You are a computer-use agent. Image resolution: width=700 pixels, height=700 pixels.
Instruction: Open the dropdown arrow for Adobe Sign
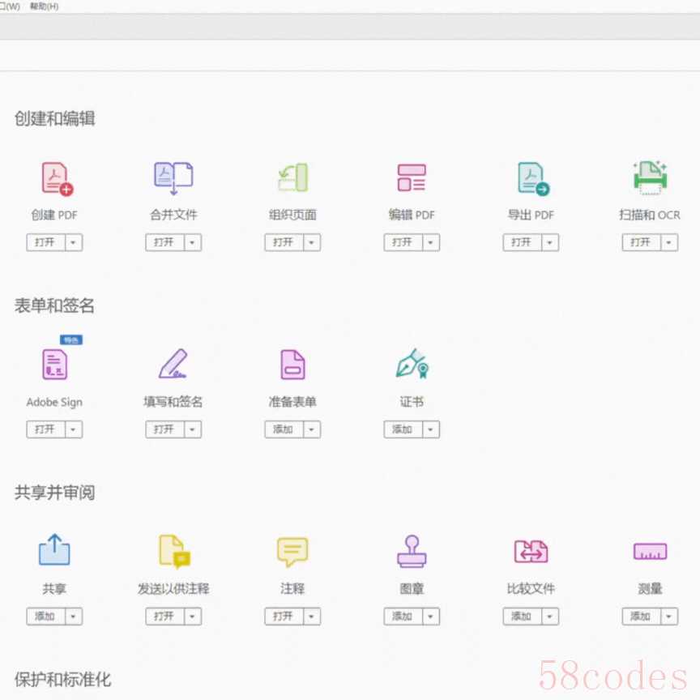(74, 429)
